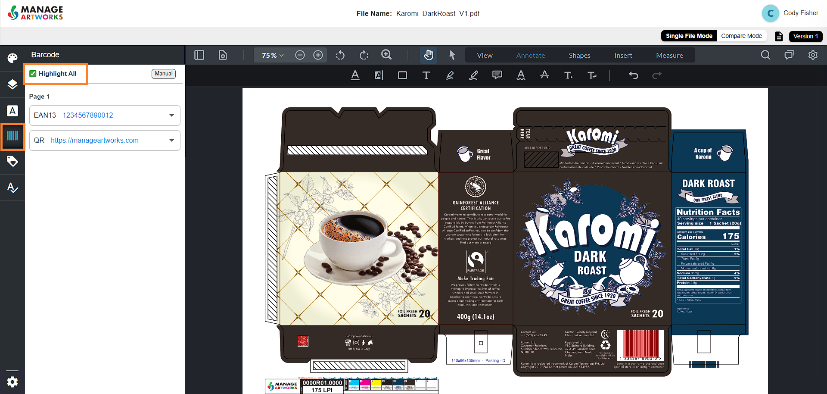Switch to Compare Mode
This screenshot has width=827, height=394.
(741, 36)
